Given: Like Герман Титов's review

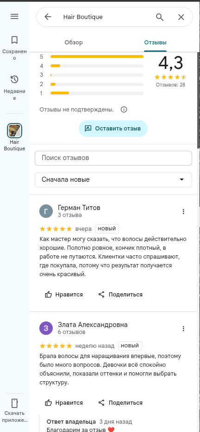Looking at the screenshot, I should click(x=64, y=295).
